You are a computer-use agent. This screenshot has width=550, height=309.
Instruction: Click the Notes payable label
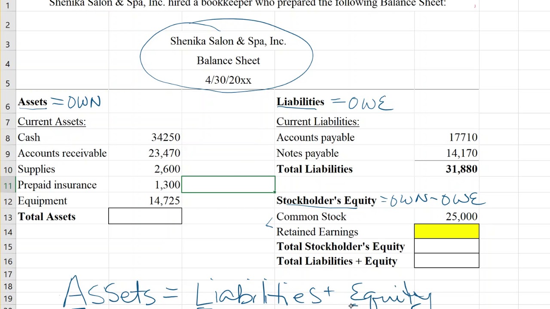click(307, 153)
